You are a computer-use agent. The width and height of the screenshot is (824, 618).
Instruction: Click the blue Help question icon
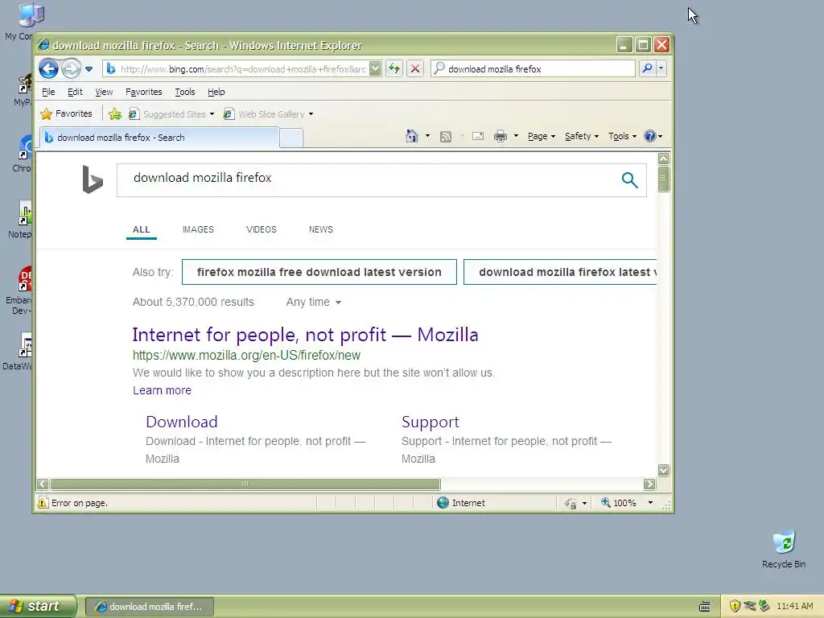pyautogui.click(x=650, y=136)
